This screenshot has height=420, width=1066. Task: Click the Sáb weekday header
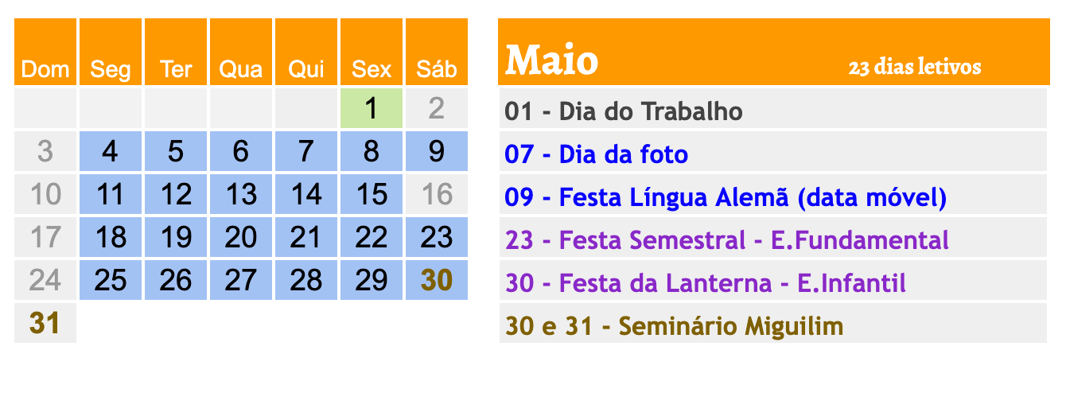pos(437,70)
